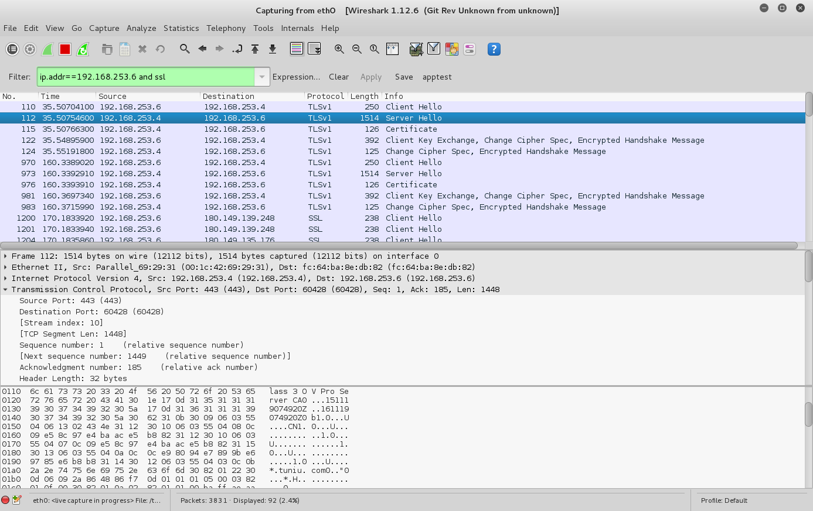813x511 pixels.
Task: Open the Statistics menu
Action: coord(181,28)
